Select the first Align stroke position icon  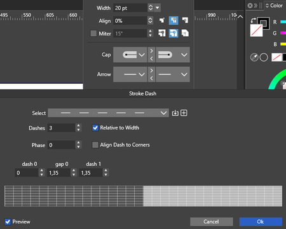click(x=162, y=20)
